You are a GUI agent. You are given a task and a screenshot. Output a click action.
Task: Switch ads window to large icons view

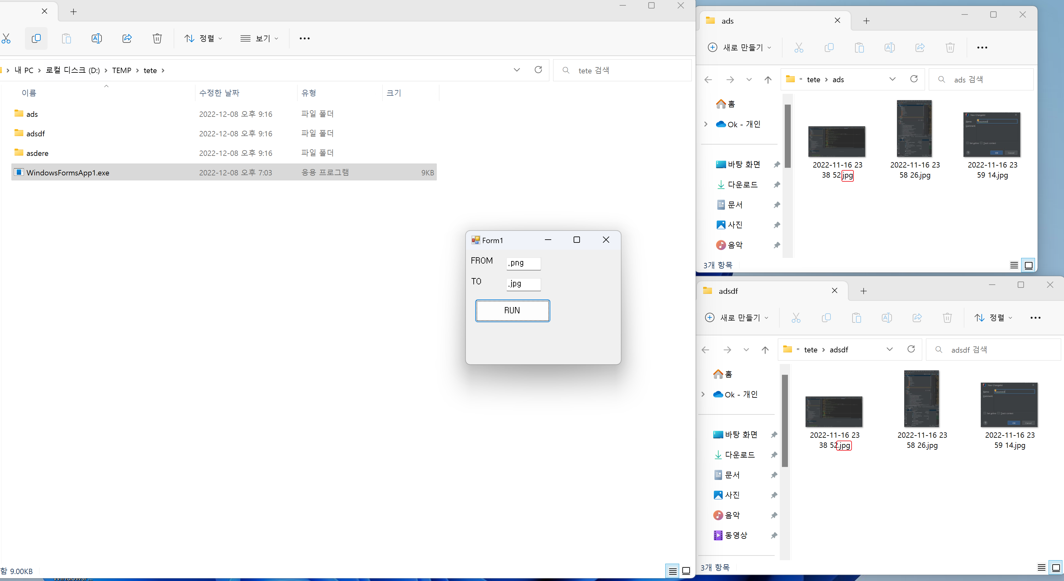[x=1028, y=265]
